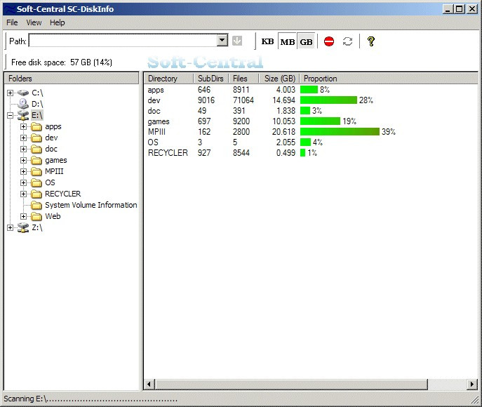Click the RECYCLER folder icon in tree
Screen dimensions: 482x407
36,194
